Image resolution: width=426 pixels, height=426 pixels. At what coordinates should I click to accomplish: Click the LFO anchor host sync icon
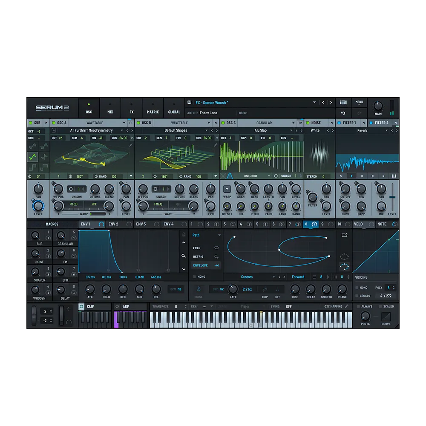[x=199, y=289]
